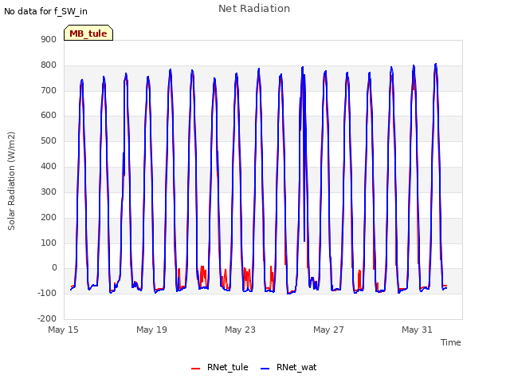Click the MB_tule site label tag
Image resolution: width=510 pixels, height=383 pixels.
88,33
